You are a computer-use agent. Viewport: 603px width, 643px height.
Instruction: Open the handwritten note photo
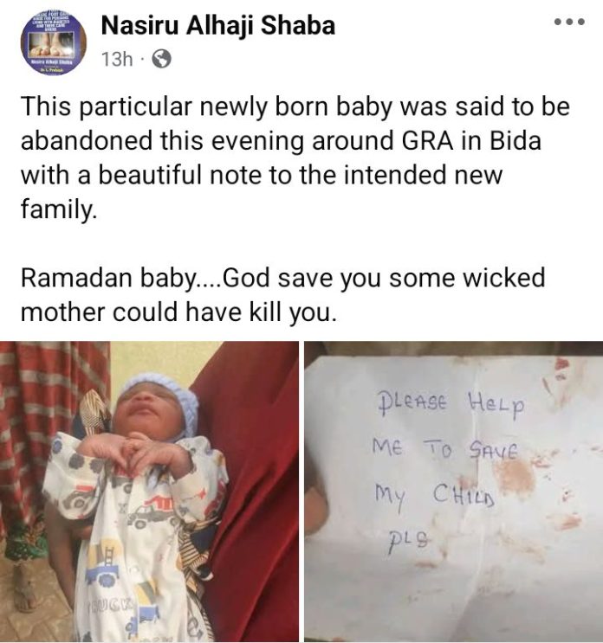(x=453, y=491)
